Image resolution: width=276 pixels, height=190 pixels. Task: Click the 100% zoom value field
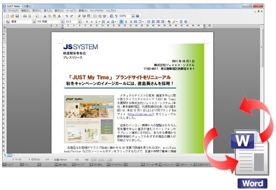125,16
